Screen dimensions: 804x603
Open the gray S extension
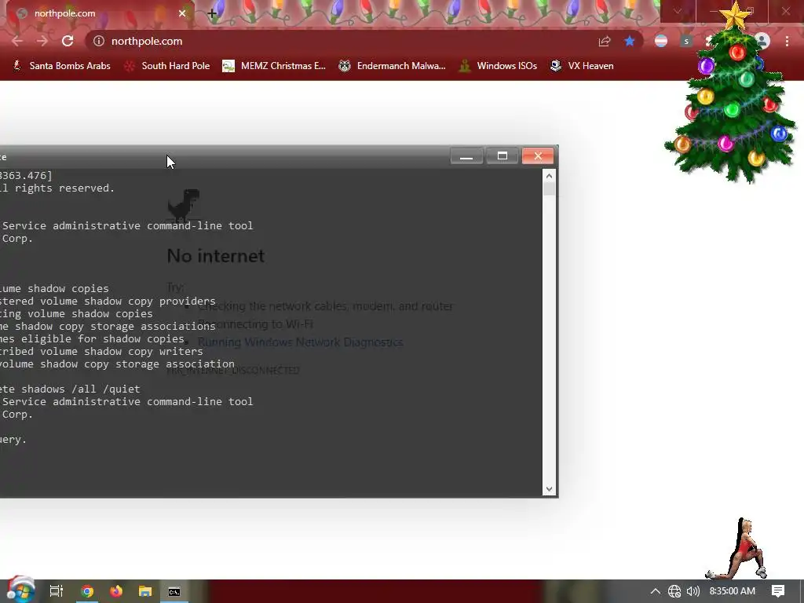tap(686, 41)
